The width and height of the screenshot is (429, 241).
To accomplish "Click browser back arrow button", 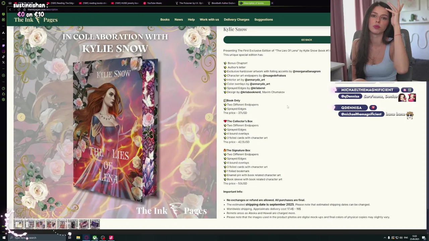I will 10,10.
